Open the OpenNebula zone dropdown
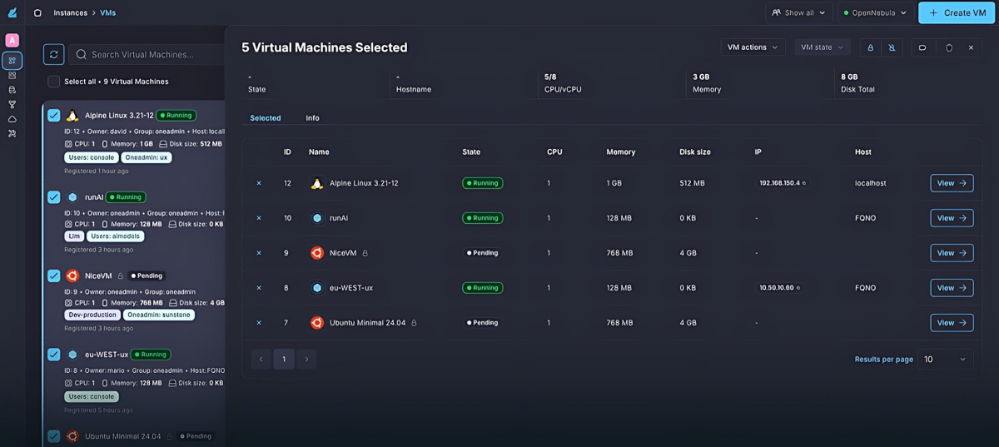This screenshot has width=999, height=447. tap(875, 12)
